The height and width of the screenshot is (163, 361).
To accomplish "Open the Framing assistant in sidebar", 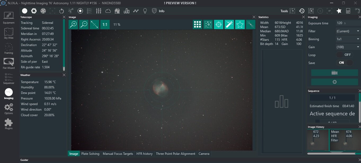I will (9, 48).
